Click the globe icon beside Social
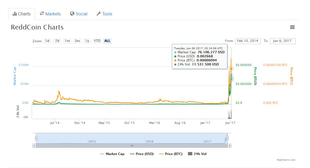310x168 pixels. pos(72,14)
